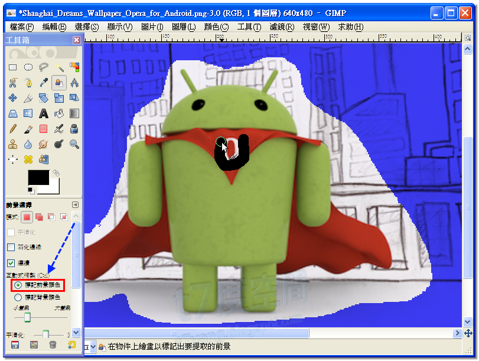Viewport: 479px width, 361px height.
Task: Select the Paths pen tool
Action: (28, 83)
